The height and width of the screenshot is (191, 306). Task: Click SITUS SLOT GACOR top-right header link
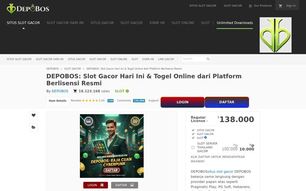203,6
